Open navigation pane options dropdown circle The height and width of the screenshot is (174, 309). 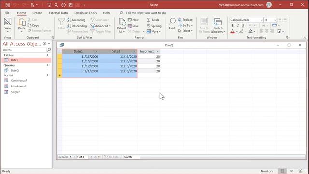tap(44, 43)
